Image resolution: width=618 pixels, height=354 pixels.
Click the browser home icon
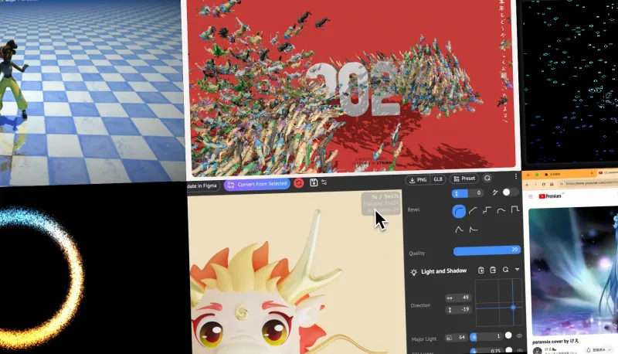(x=552, y=184)
